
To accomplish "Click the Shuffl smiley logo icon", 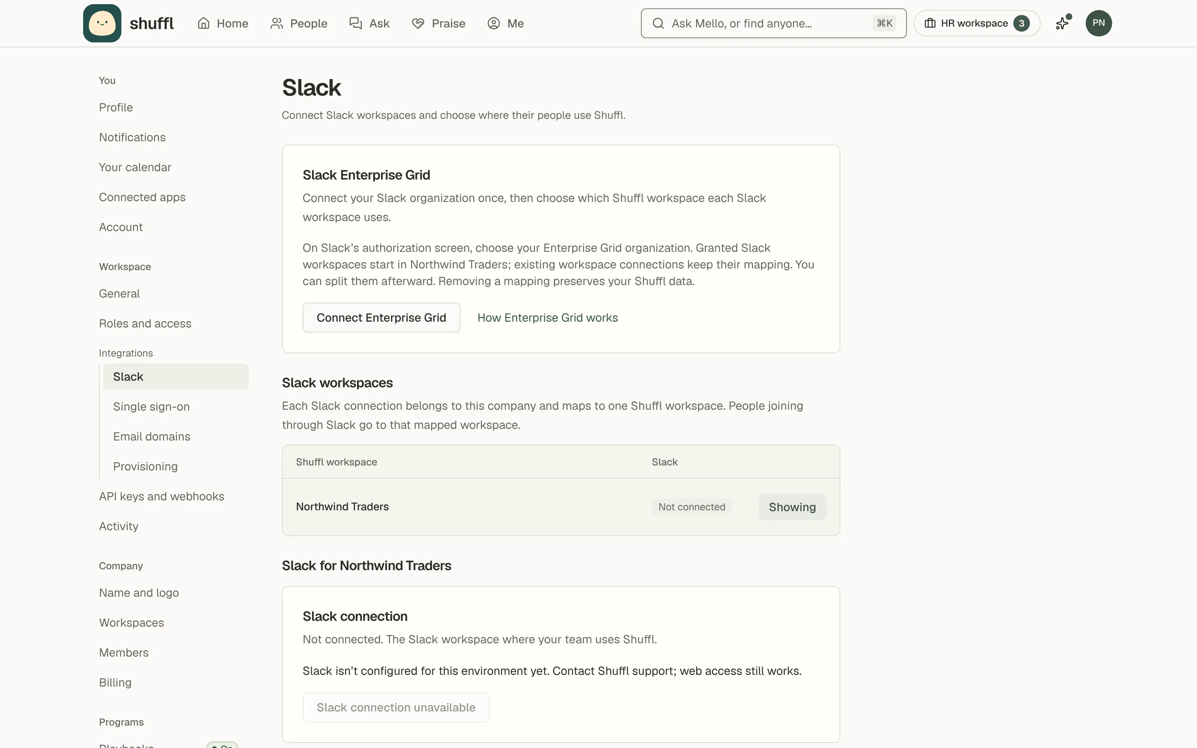I will (102, 23).
